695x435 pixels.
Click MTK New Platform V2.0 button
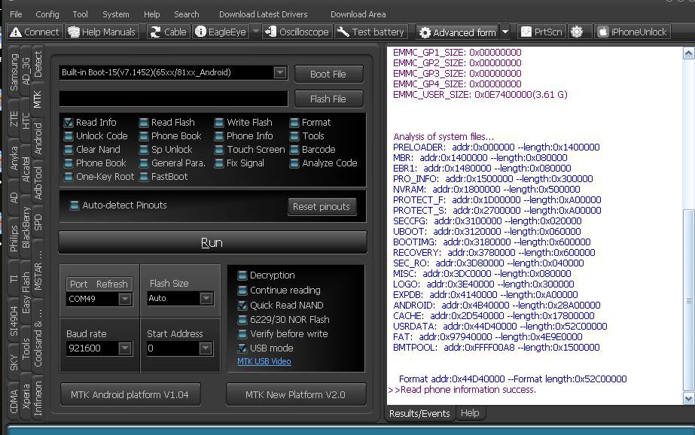pos(296,394)
